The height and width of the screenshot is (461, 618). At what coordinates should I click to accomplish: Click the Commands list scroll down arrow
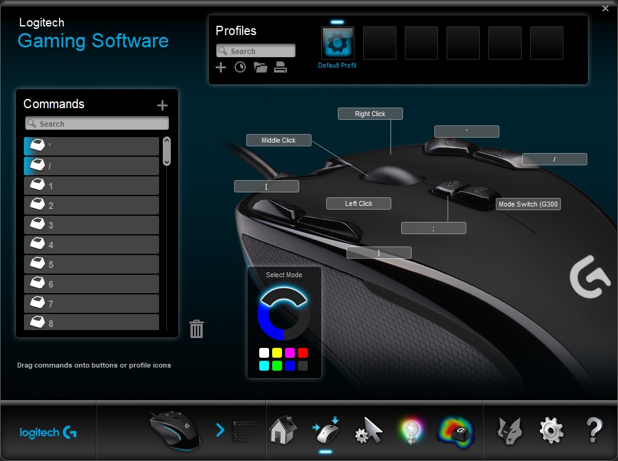(x=166, y=162)
